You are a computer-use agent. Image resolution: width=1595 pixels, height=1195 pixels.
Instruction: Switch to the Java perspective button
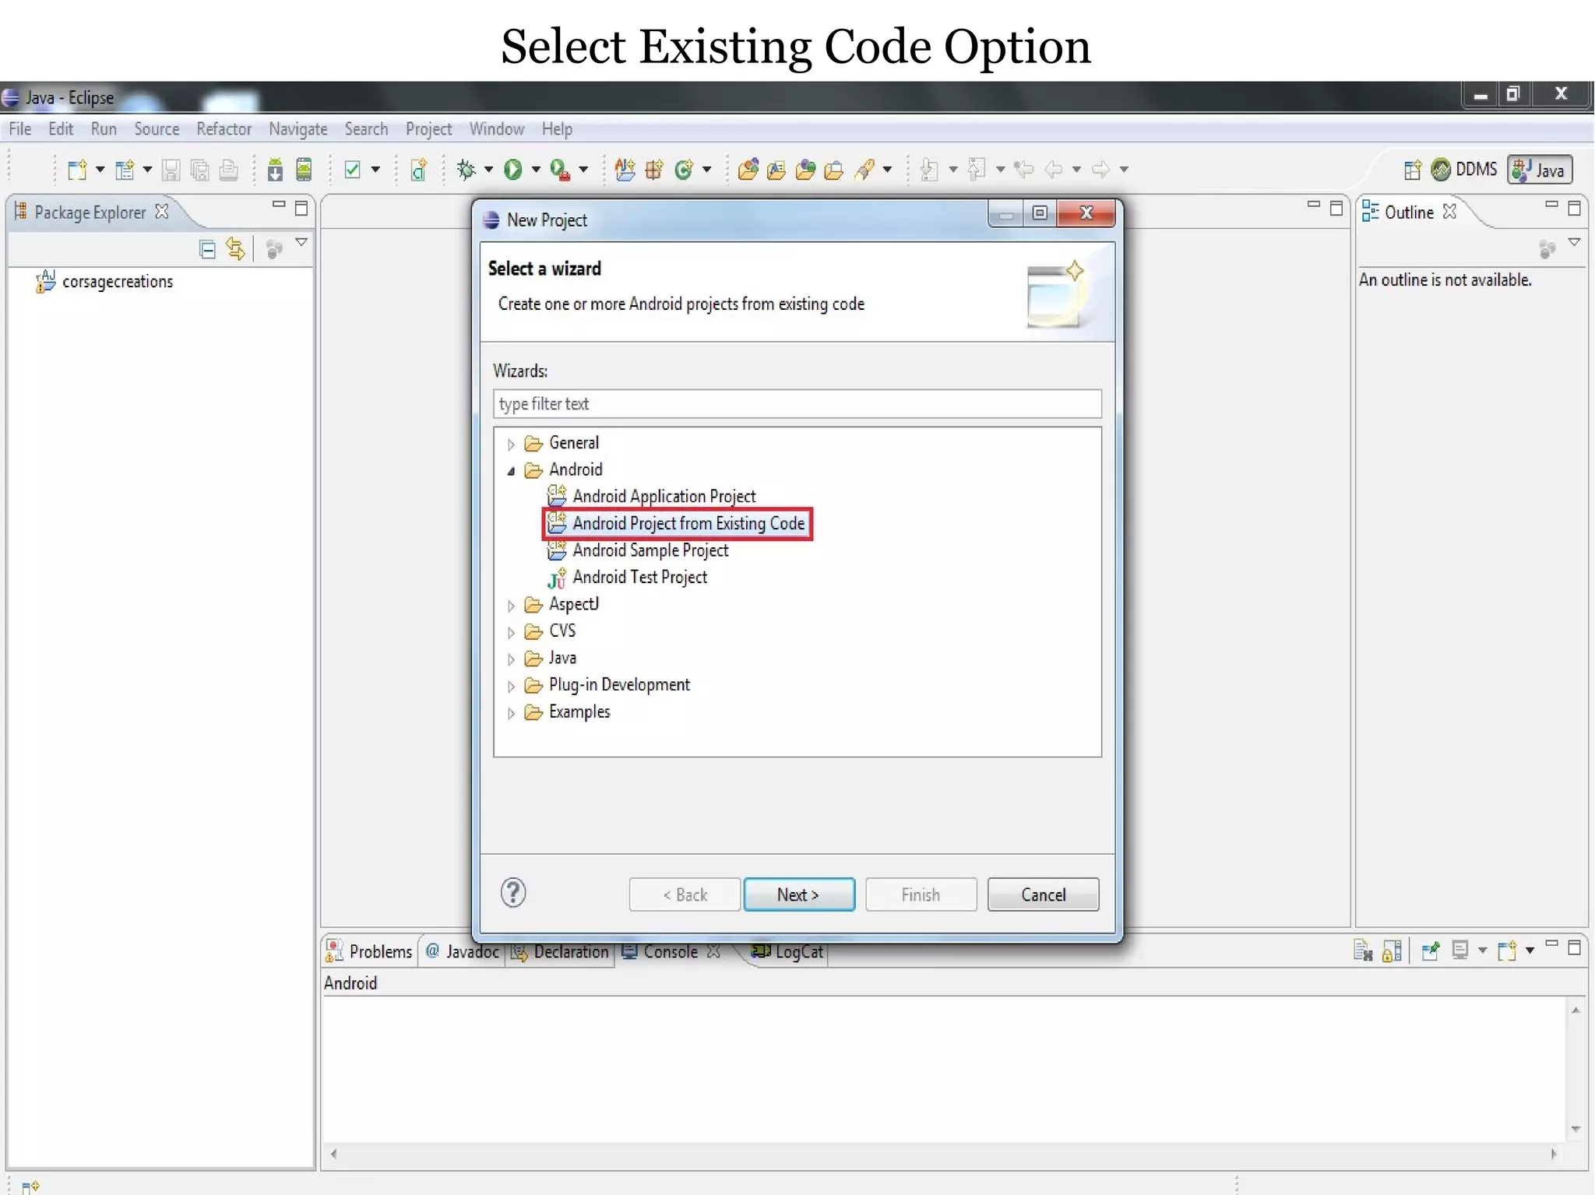coord(1540,170)
